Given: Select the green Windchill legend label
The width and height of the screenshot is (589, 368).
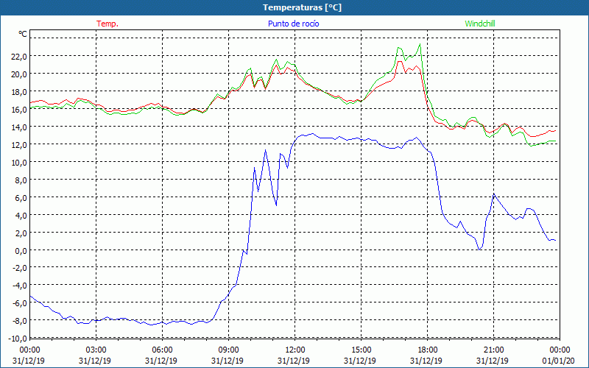Looking at the screenshot, I should click(x=480, y=24).
